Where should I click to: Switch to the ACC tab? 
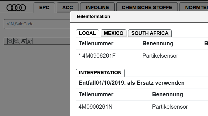(x=67, y=8)
